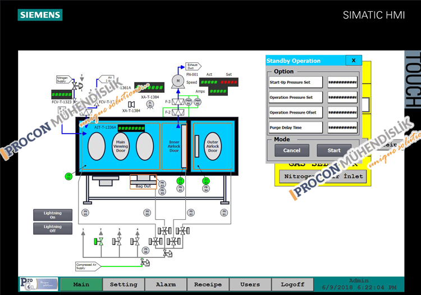Click the PB 02 pushbutton indicator
The image size is (421, 295).
(x=162, y=184)
